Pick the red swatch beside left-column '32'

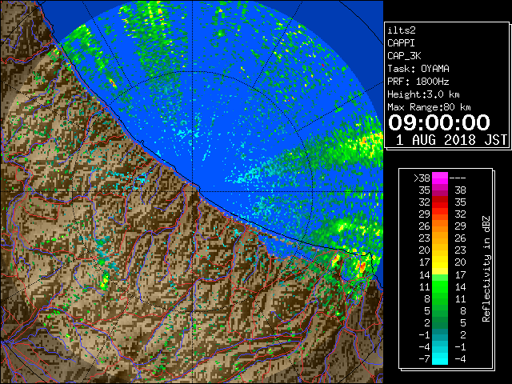point(440,202)
